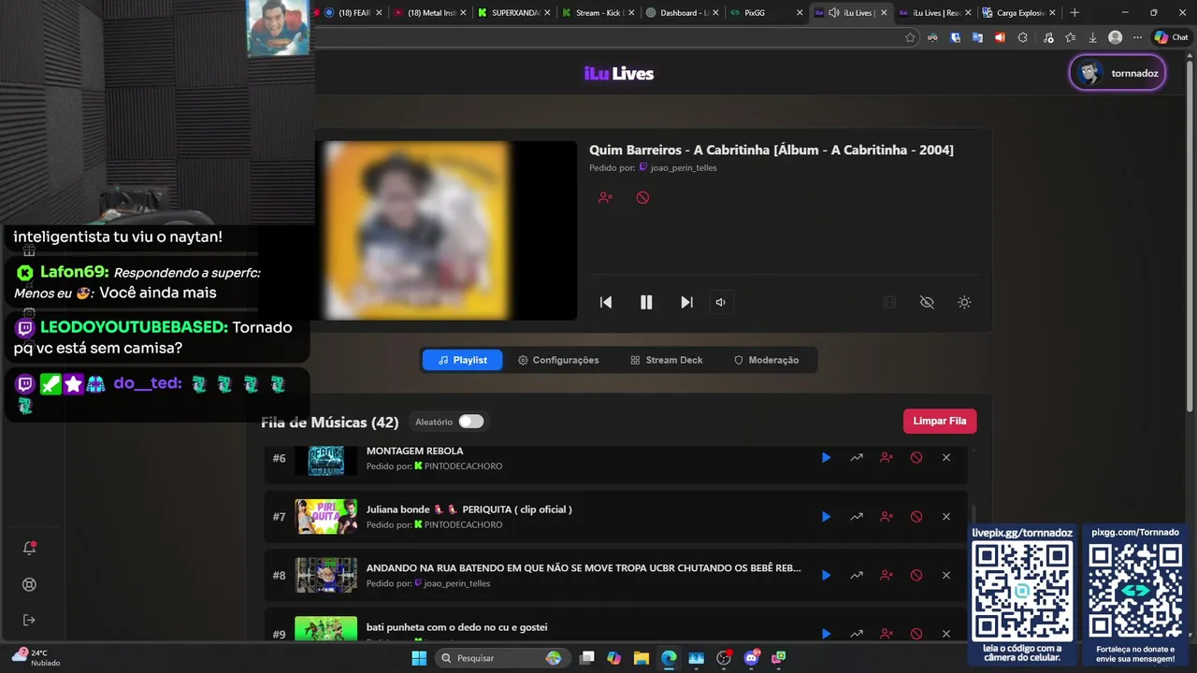This screenshot has width=1197, height=673.
Task: Block requester of MONTAGEM REBOLA
Action: 887,458
